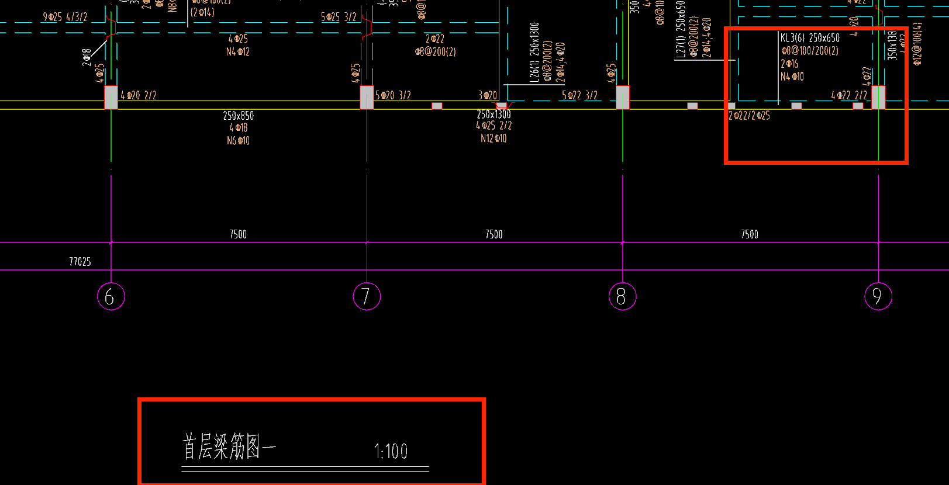Select the vertical 4Φ25 label at axis 6
The width and height of the screenshot is (949, 485).
point(100,73)
